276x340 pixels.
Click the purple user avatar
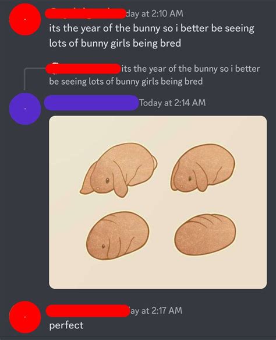25,108
